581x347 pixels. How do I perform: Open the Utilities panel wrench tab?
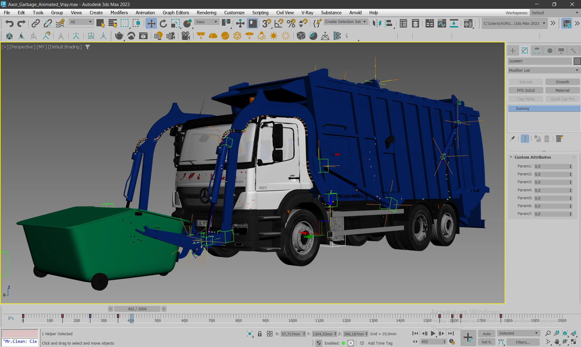573,51
